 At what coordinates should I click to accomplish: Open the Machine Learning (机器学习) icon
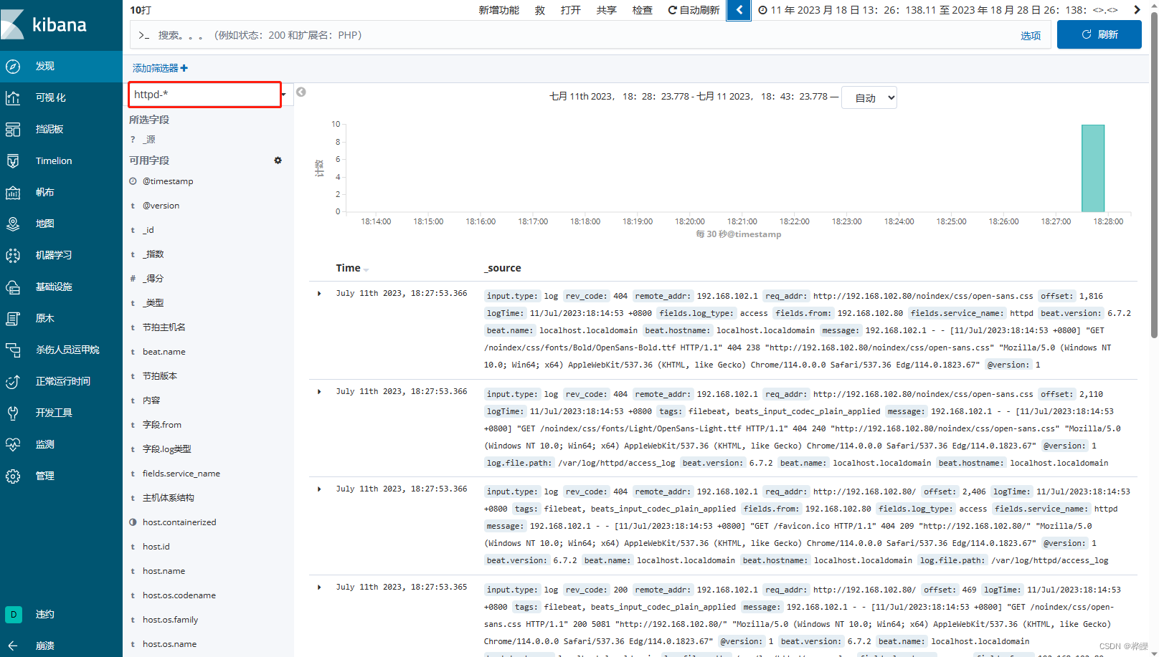coord(13,255)
